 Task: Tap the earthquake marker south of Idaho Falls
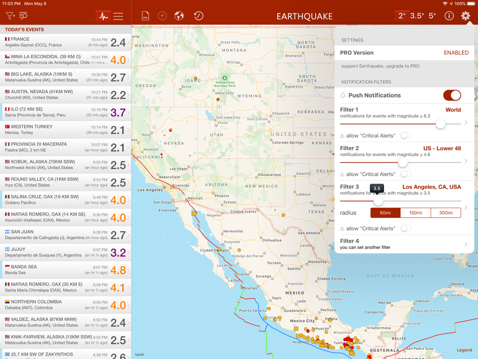[217, 100]
